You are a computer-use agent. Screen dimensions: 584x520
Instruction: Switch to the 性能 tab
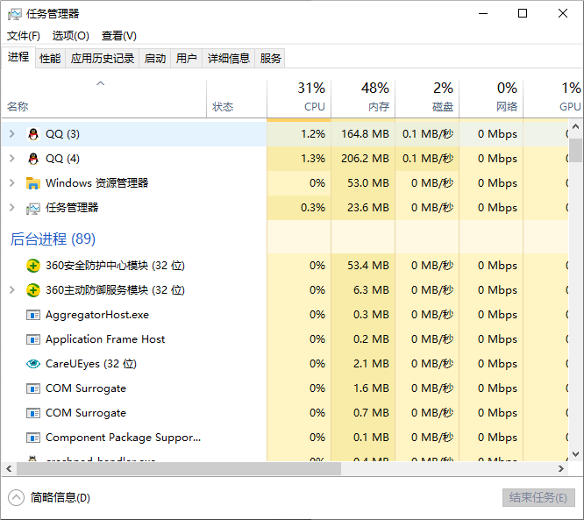(50, 59)
